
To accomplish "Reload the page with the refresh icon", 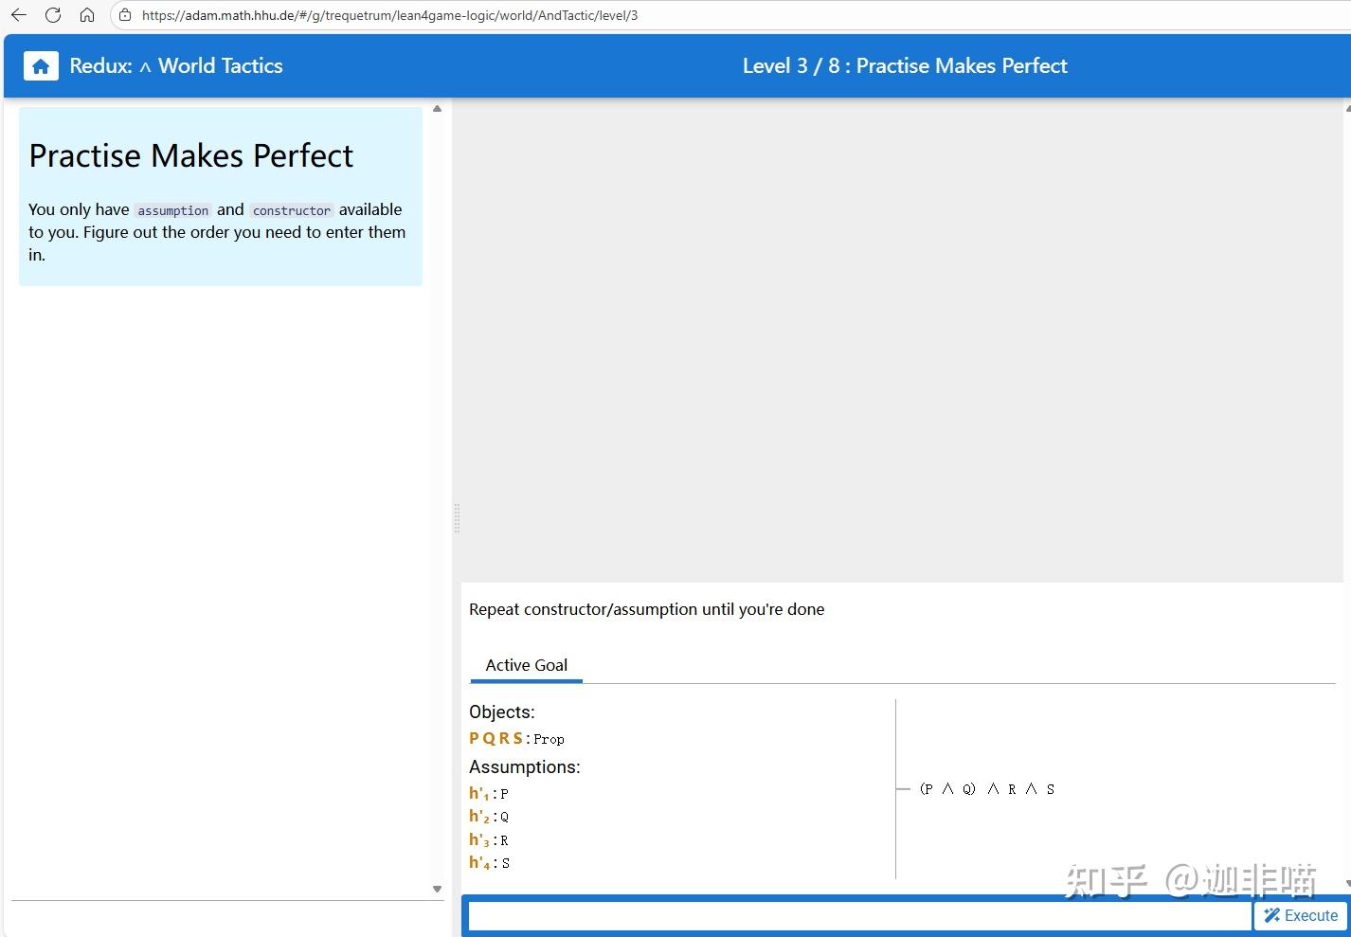I will point(53,15).
